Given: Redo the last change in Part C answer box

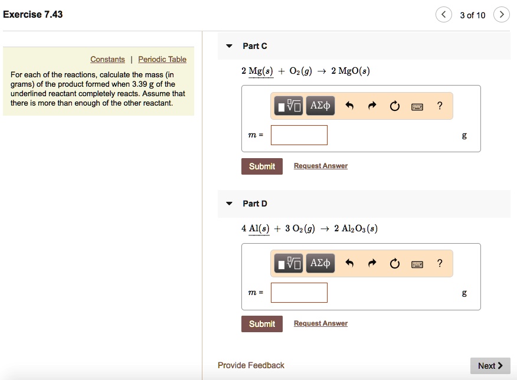Looking at the screenshot, I should tap(374, 106).
